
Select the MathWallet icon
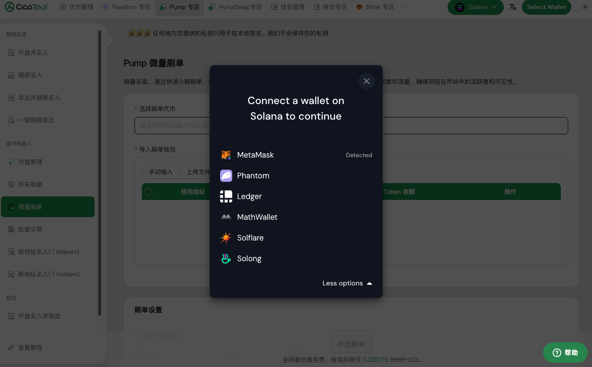(226, 217)
